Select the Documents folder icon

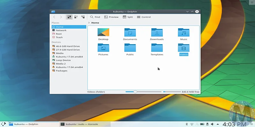(x=130, y=32)
